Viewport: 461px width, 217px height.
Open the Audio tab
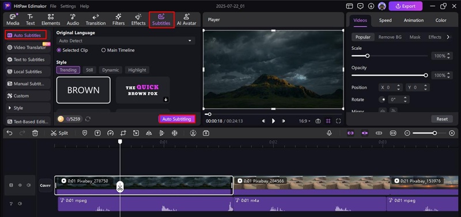pyautogui.click(x=73, y=20)
